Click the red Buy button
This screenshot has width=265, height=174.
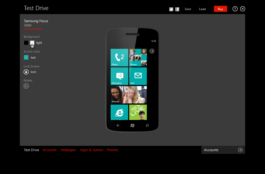[x=220, y=9]
